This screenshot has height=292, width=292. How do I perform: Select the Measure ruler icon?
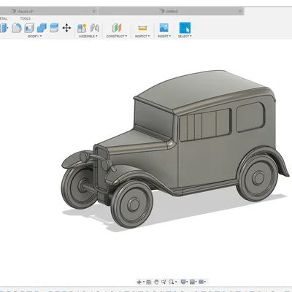tap(142, 28)
